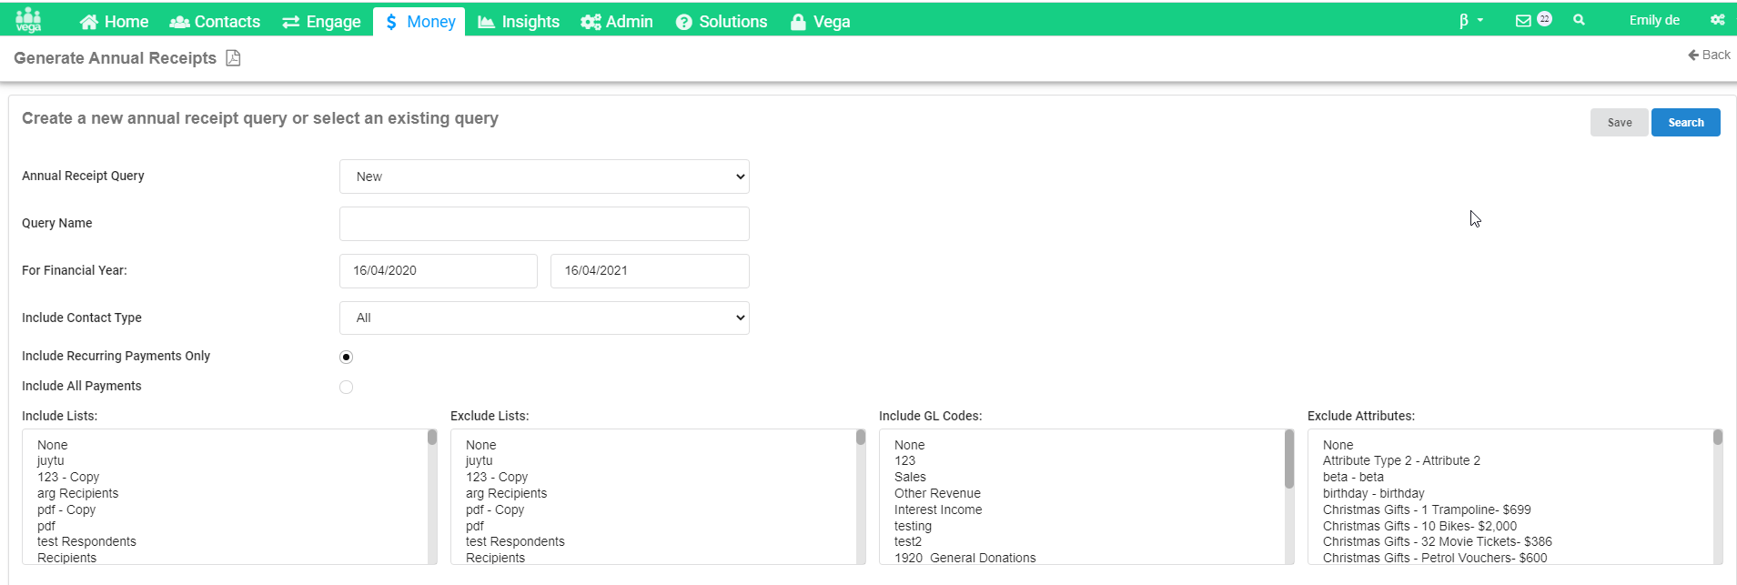
Task: Open the Contacts menu
Action: click(216, 22)
